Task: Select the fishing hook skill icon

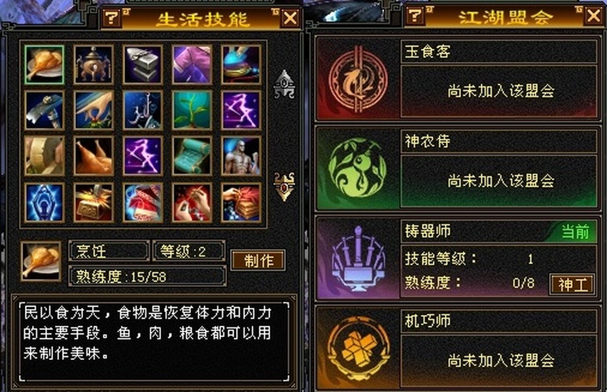Action: point(143,110)
